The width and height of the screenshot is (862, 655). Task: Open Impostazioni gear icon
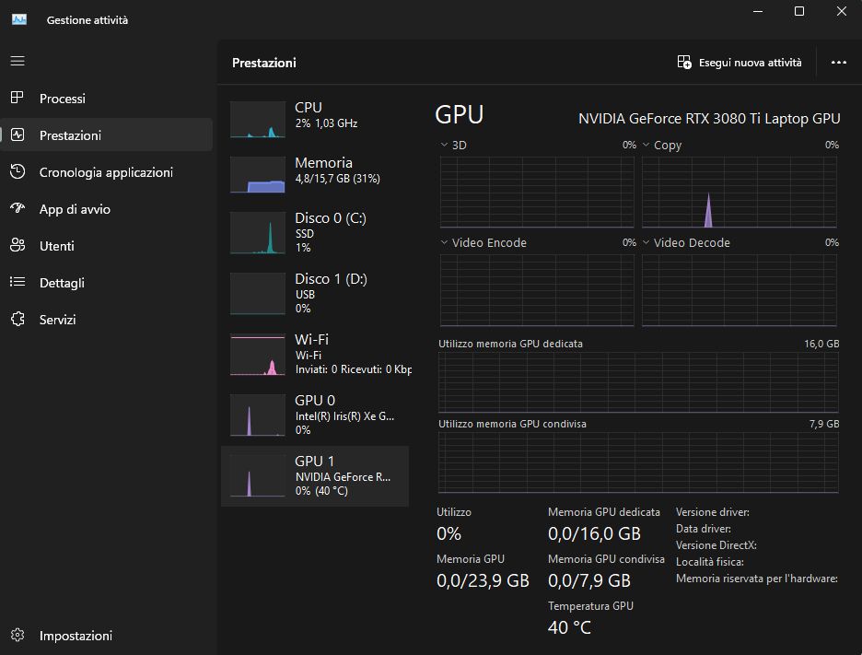(x=17, y=636)
